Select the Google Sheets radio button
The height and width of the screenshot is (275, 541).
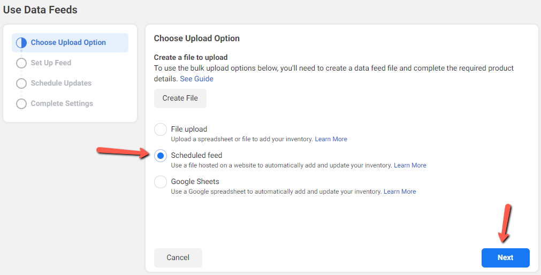click(161, 182)
